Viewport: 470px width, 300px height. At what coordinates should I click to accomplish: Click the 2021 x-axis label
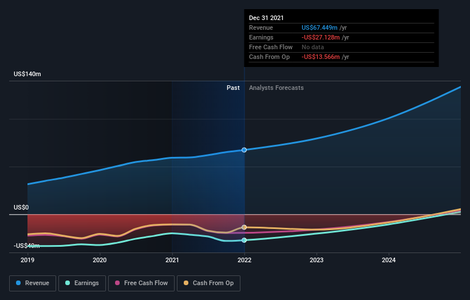click(172, 260)
